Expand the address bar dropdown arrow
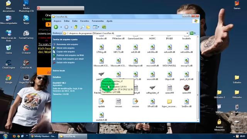Viewport: 247px width, 139px height. point(187,33)
